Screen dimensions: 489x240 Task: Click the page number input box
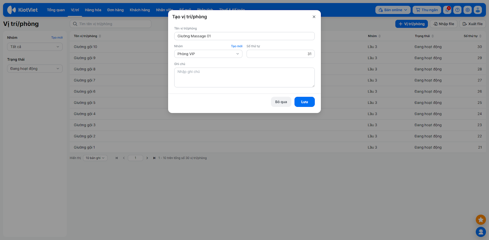coord(135,158)
